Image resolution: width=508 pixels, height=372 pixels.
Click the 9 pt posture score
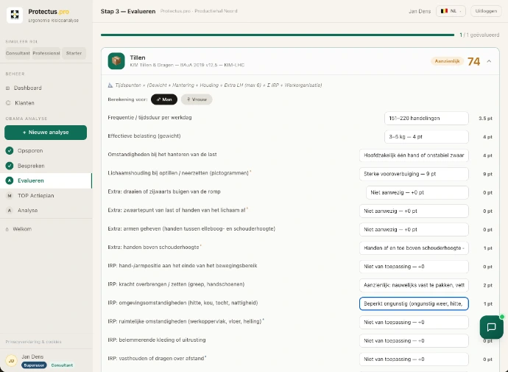[487, 174]
